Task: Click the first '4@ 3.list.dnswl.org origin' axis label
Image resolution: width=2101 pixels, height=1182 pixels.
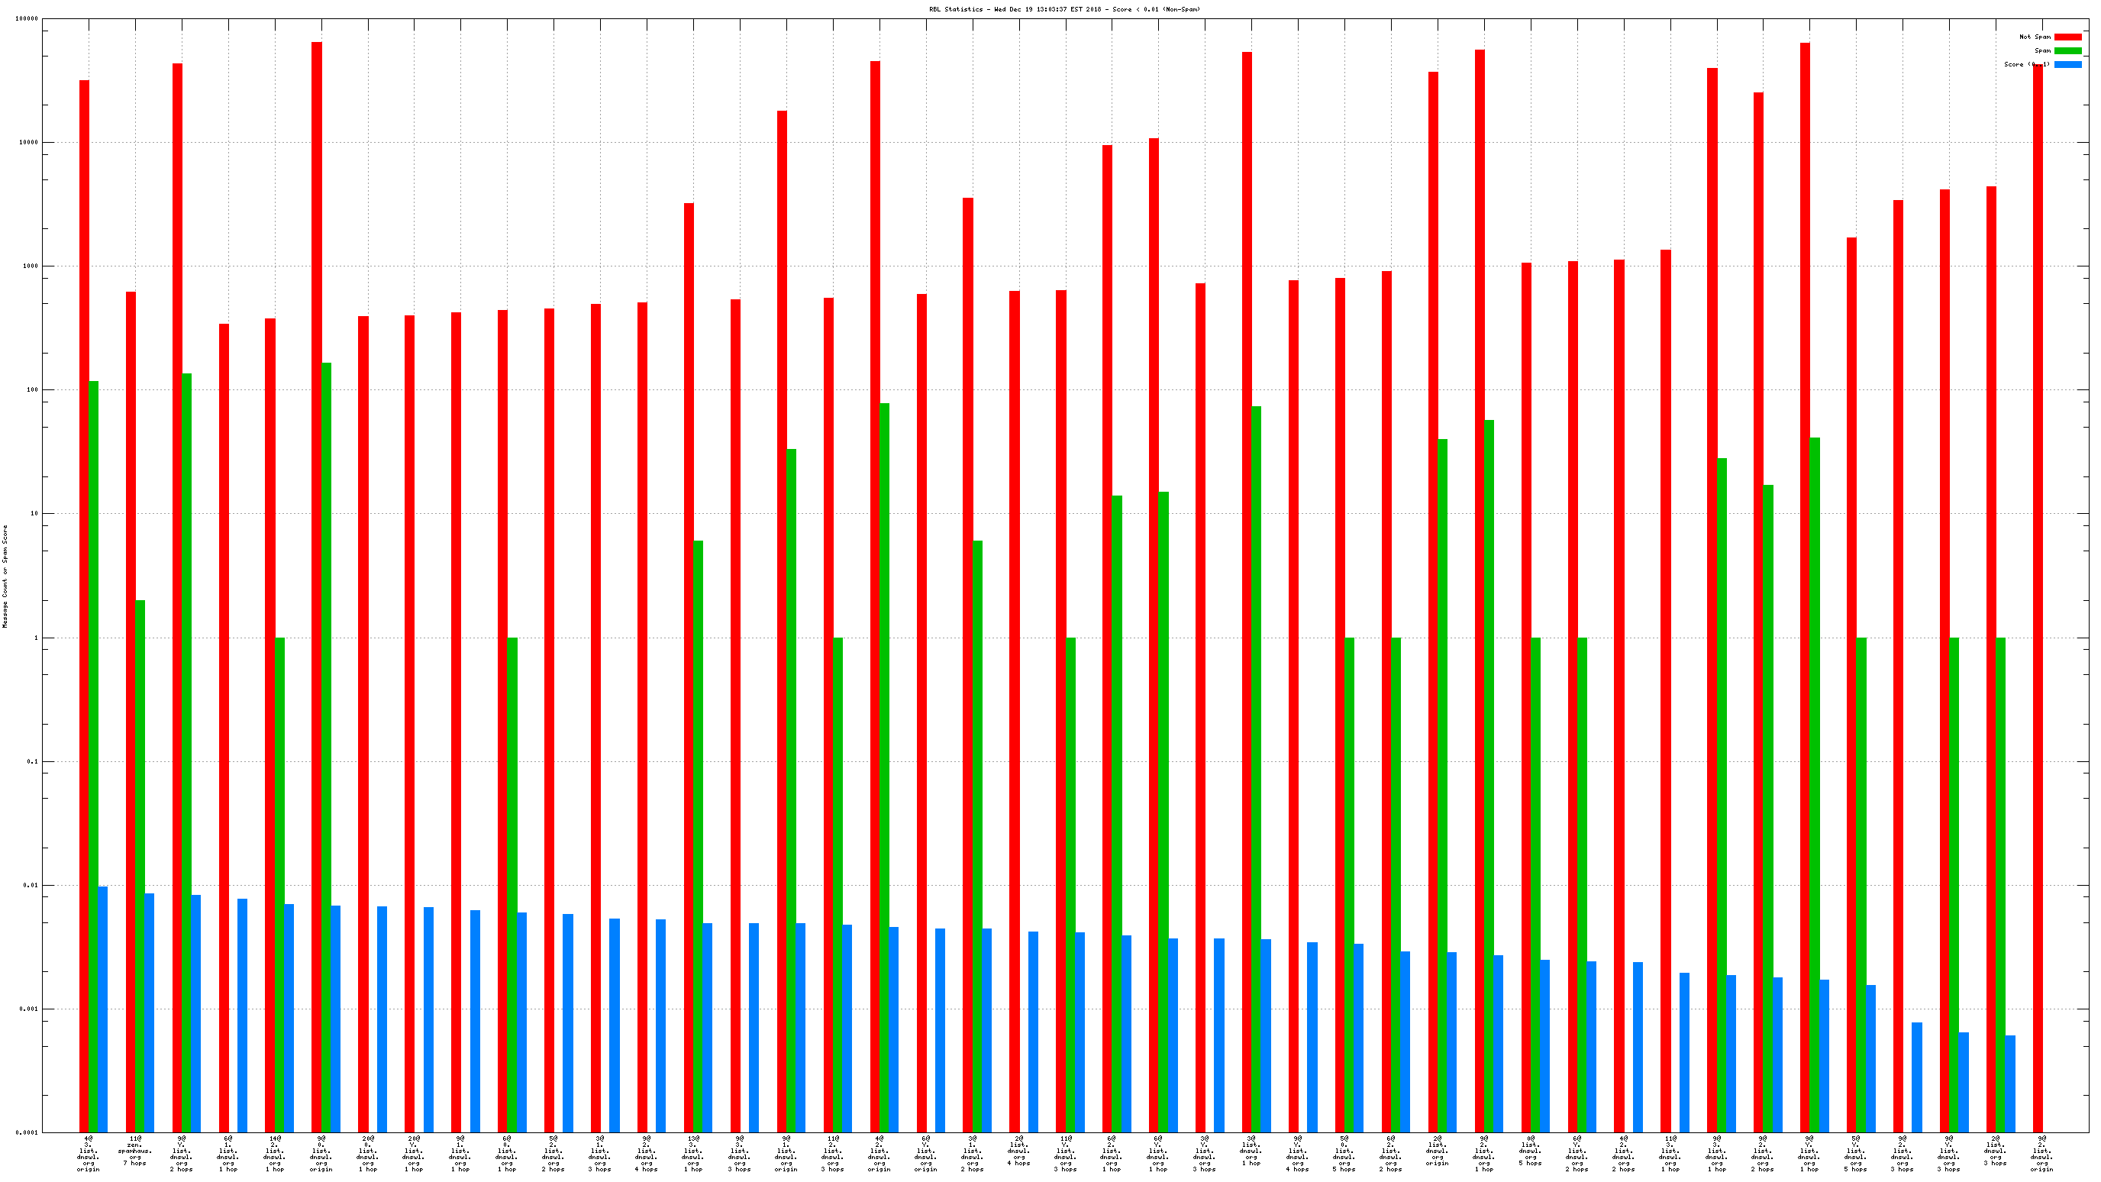Action: pos(88,1154)
